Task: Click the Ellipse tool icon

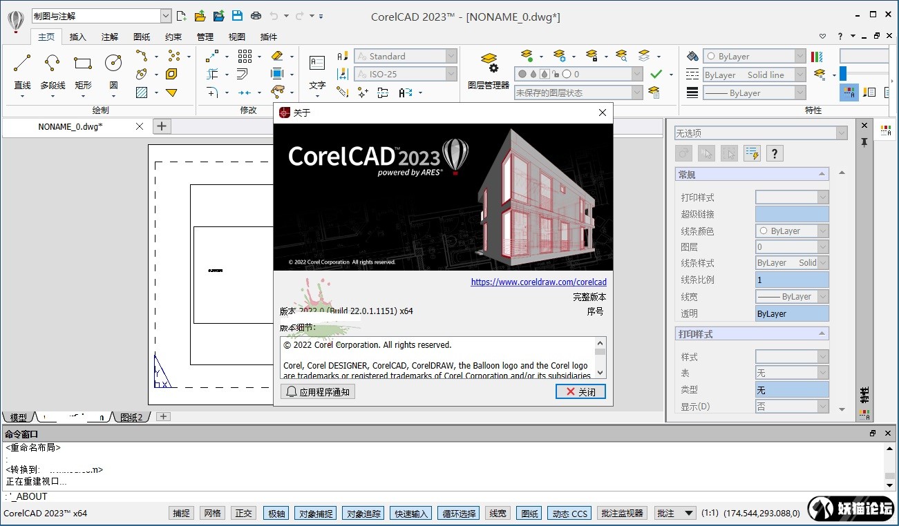Action: click(142, 74)
